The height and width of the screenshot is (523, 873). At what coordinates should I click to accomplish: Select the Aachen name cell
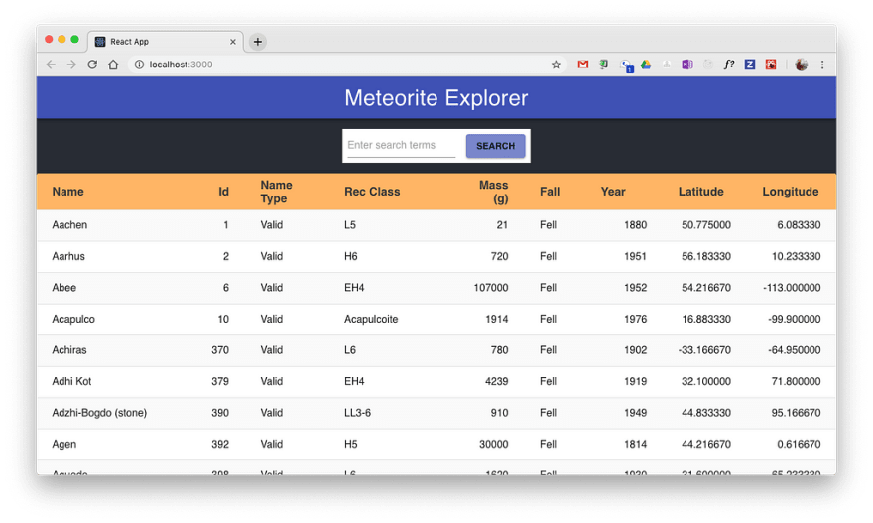(x=69, y=225)
